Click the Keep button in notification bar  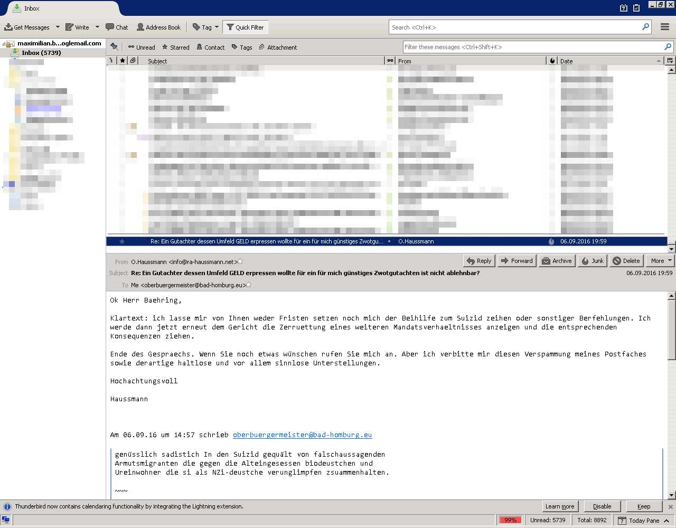click(x=644, y=506)
